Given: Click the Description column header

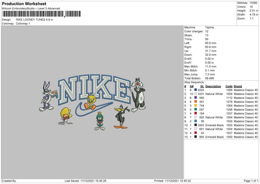Looking at the screenshot, I should pos(213,86).
